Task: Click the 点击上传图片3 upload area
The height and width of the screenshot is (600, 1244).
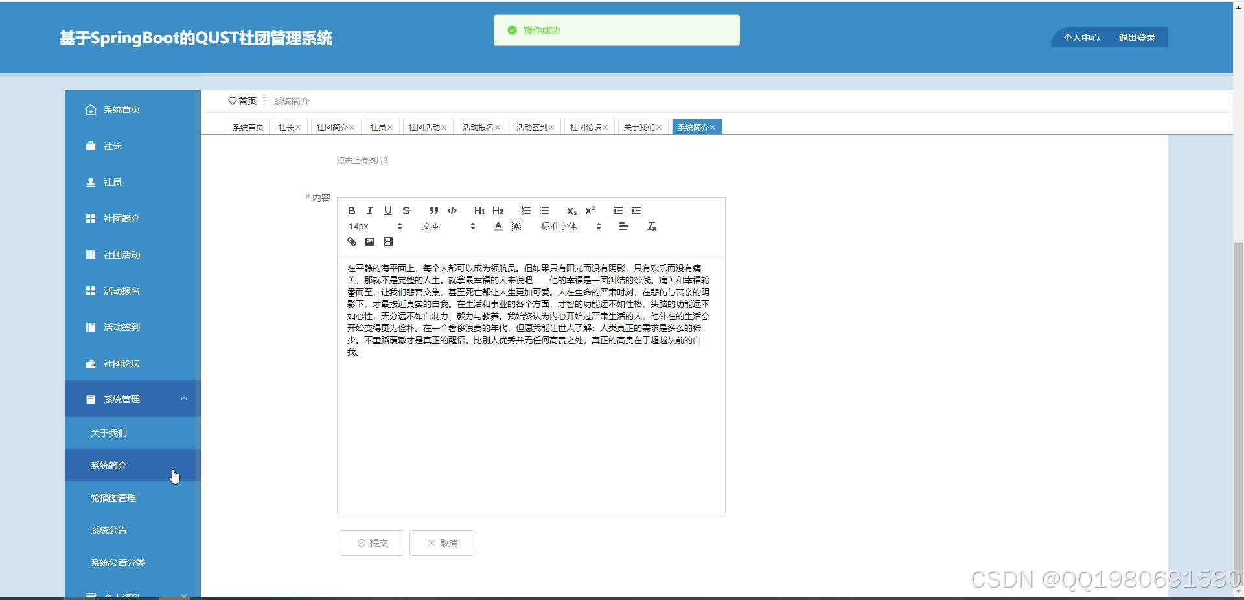Action: [x=362, y=160]
